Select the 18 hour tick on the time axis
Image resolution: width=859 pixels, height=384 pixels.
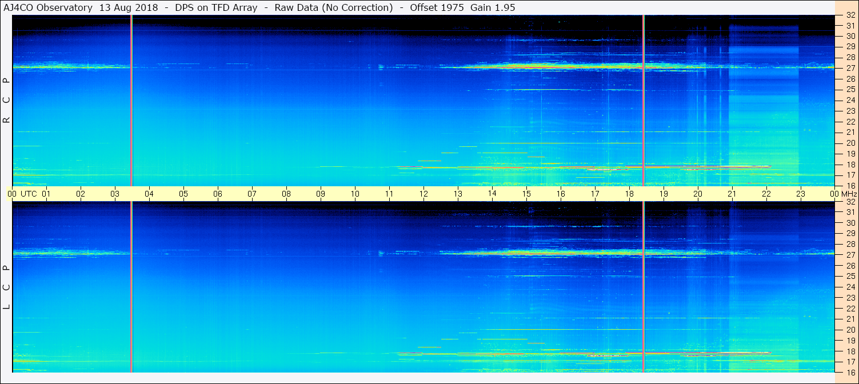click(x=629, y=194)
